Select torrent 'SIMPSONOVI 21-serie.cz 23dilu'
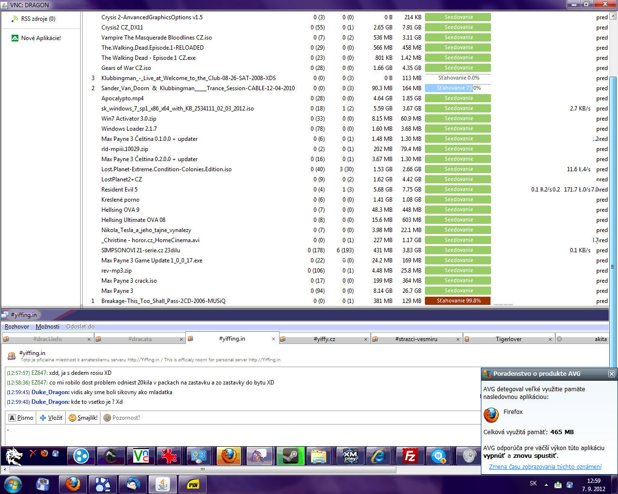The image size is (618, 494). coord(140,250)
